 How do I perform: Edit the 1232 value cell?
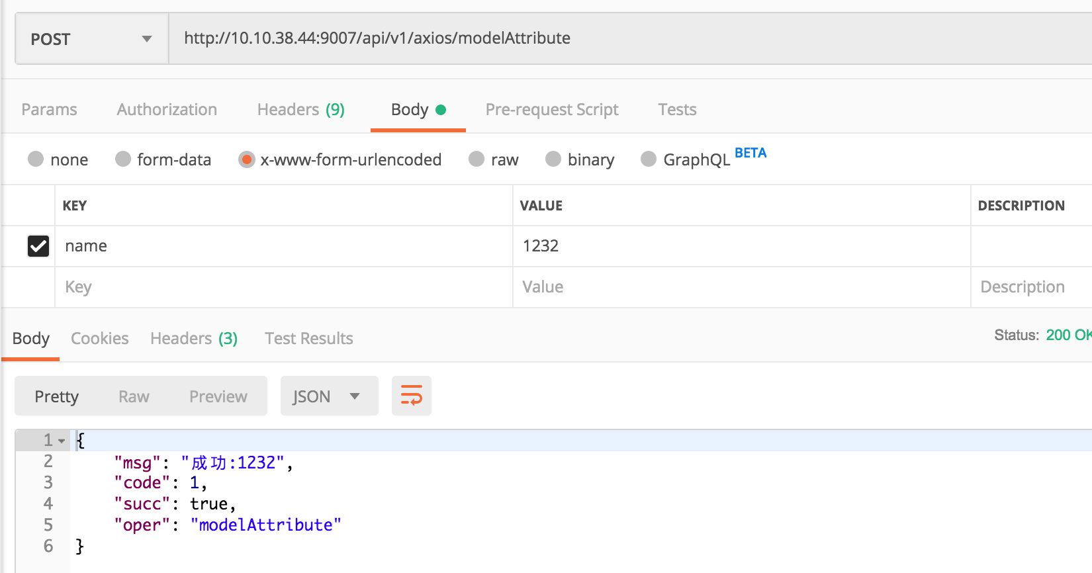click(742, 246)
